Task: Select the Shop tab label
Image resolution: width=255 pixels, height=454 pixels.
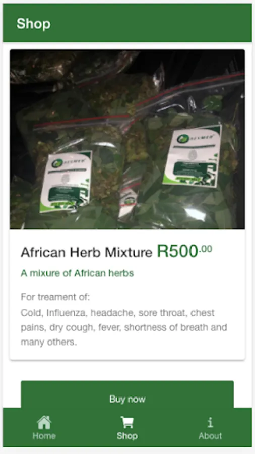Action: click(x=127, y=436)
